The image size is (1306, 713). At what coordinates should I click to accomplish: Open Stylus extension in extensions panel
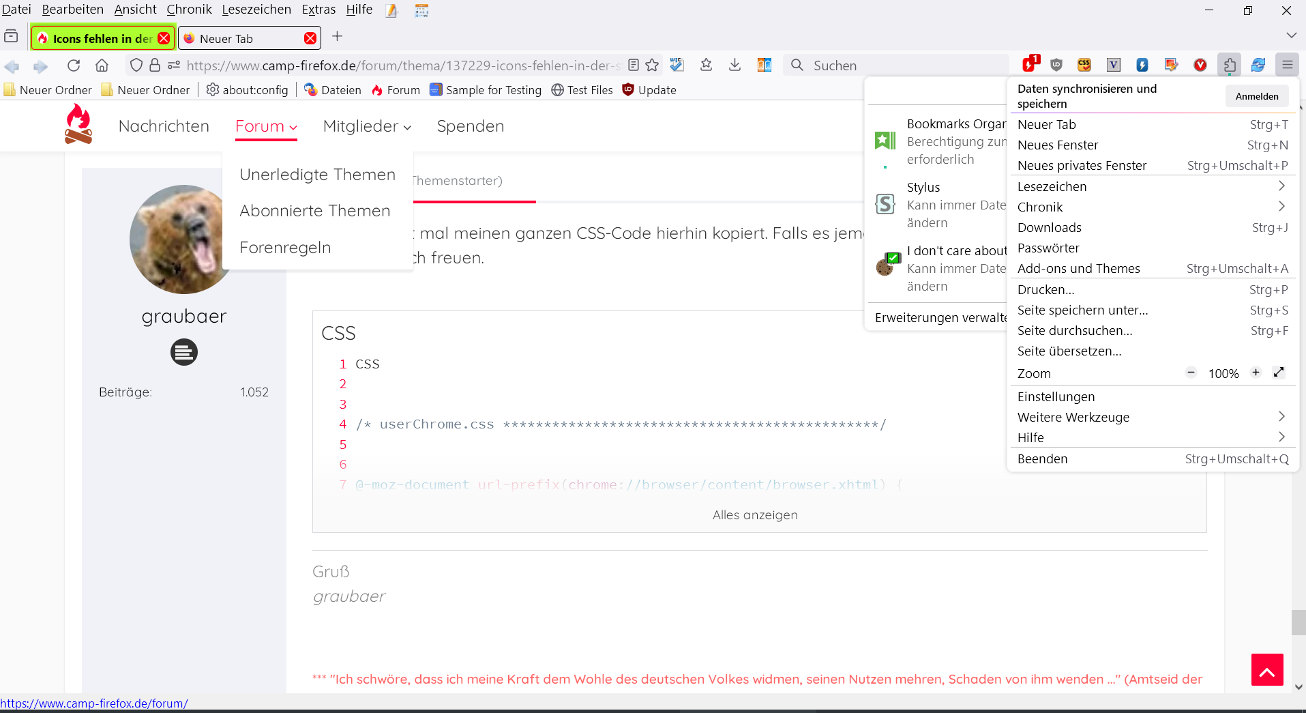936,205
